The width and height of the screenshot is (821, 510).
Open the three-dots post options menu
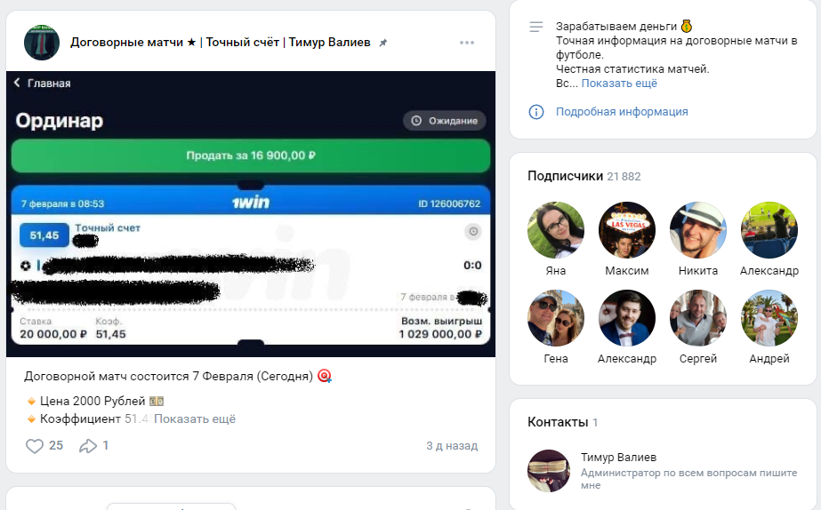point(467,43)
